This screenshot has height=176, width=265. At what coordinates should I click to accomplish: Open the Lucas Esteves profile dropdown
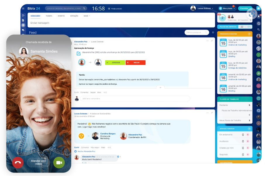tap(202, 8)
